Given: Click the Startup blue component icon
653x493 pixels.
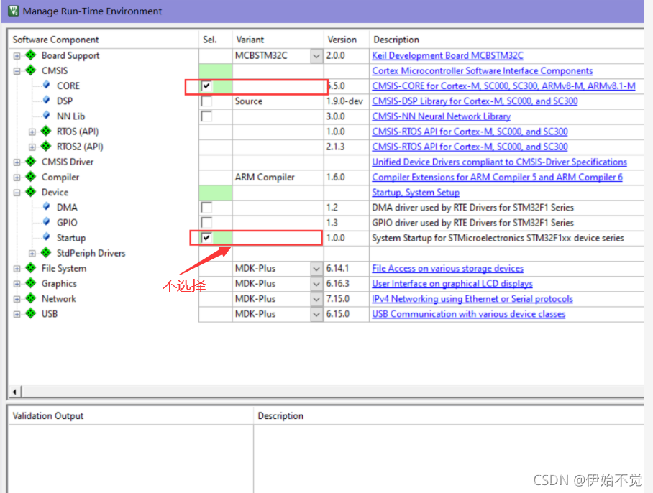Looking at the screenshot, I should 46,237.
